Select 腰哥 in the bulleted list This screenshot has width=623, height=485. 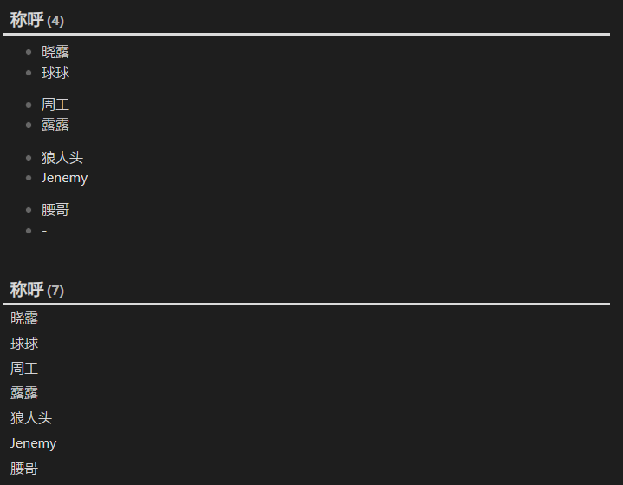point(55,210)
